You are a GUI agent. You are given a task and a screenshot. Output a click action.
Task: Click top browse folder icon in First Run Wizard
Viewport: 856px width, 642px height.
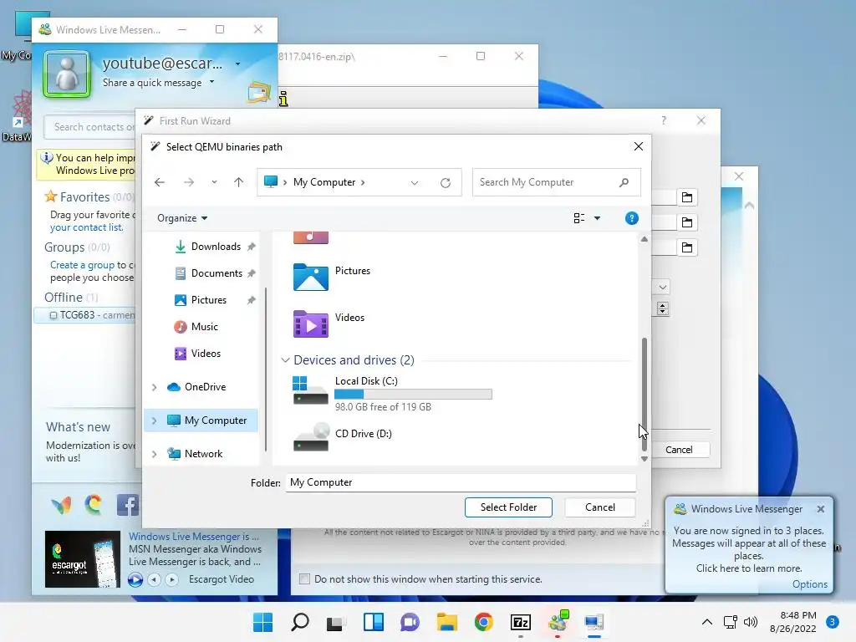687,197
